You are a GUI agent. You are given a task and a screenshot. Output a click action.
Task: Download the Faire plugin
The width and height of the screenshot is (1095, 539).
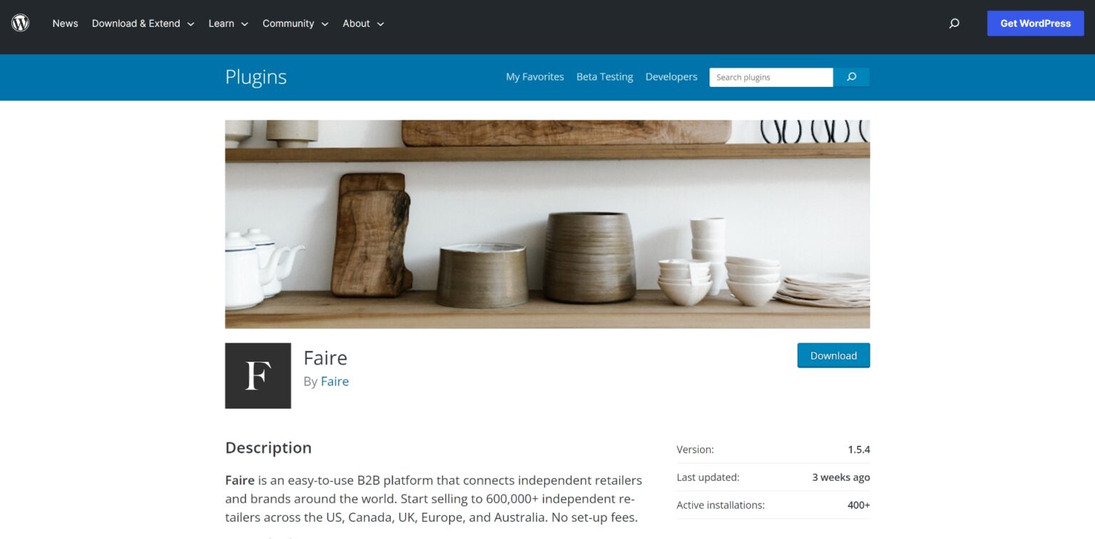click(x=833, y=355)
